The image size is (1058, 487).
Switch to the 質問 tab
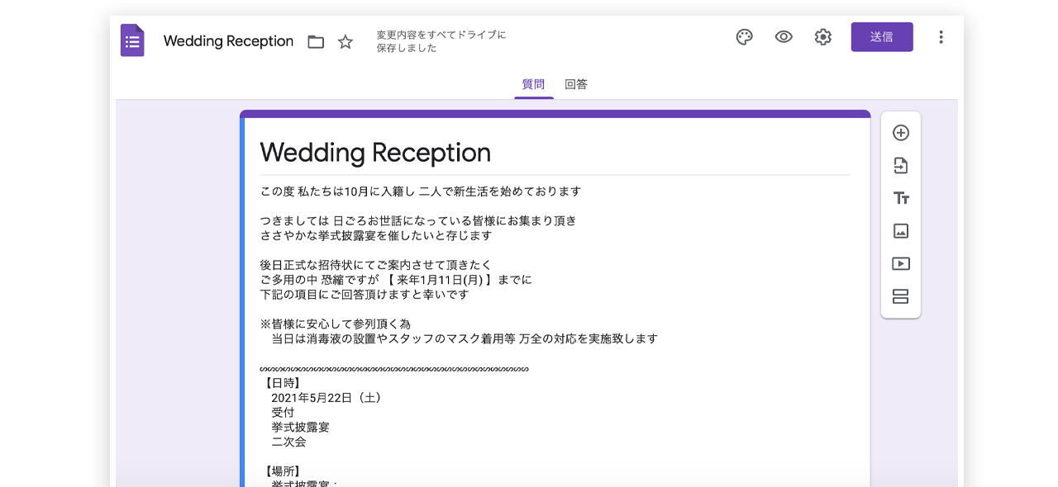pos(533,84)
